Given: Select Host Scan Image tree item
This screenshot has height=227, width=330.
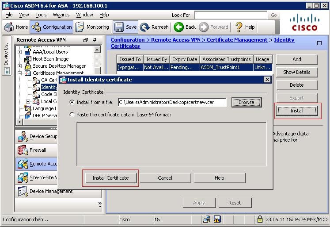Looking at the screenshot, I should pos(50,59).
